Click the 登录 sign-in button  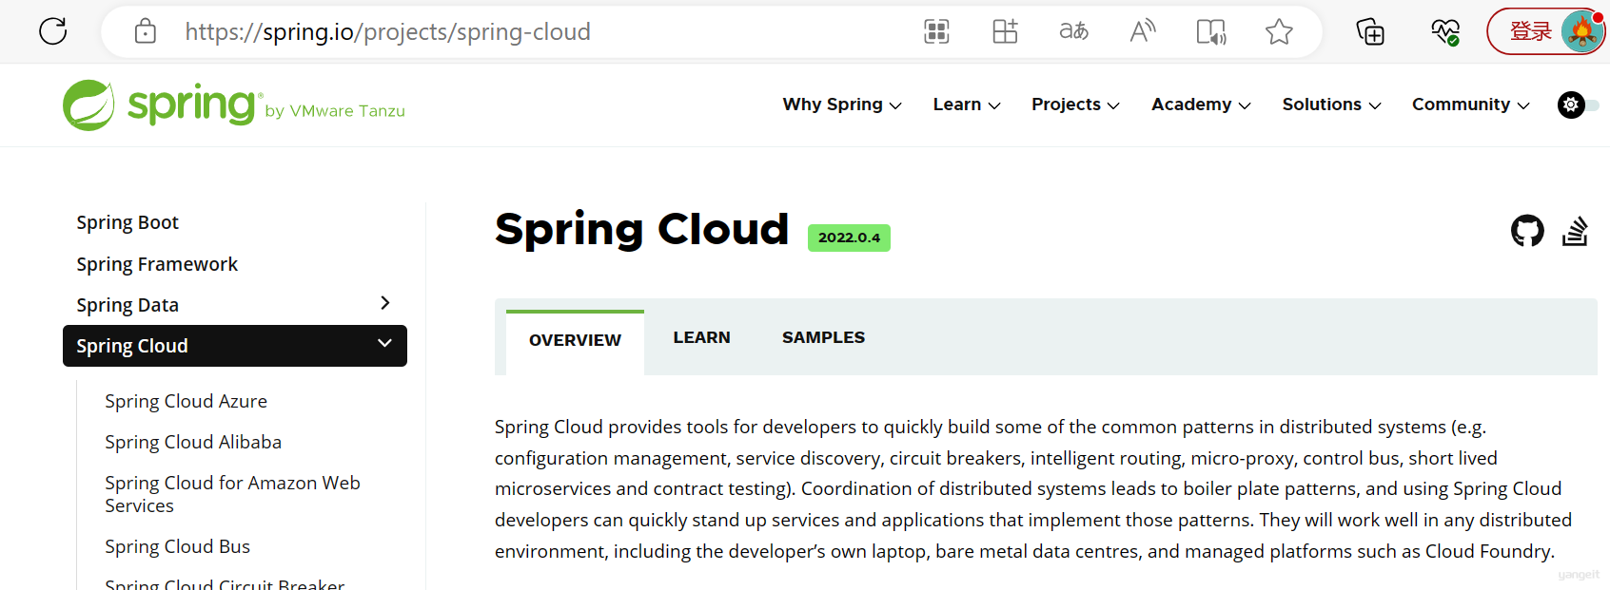click(x=1531, y=31)
